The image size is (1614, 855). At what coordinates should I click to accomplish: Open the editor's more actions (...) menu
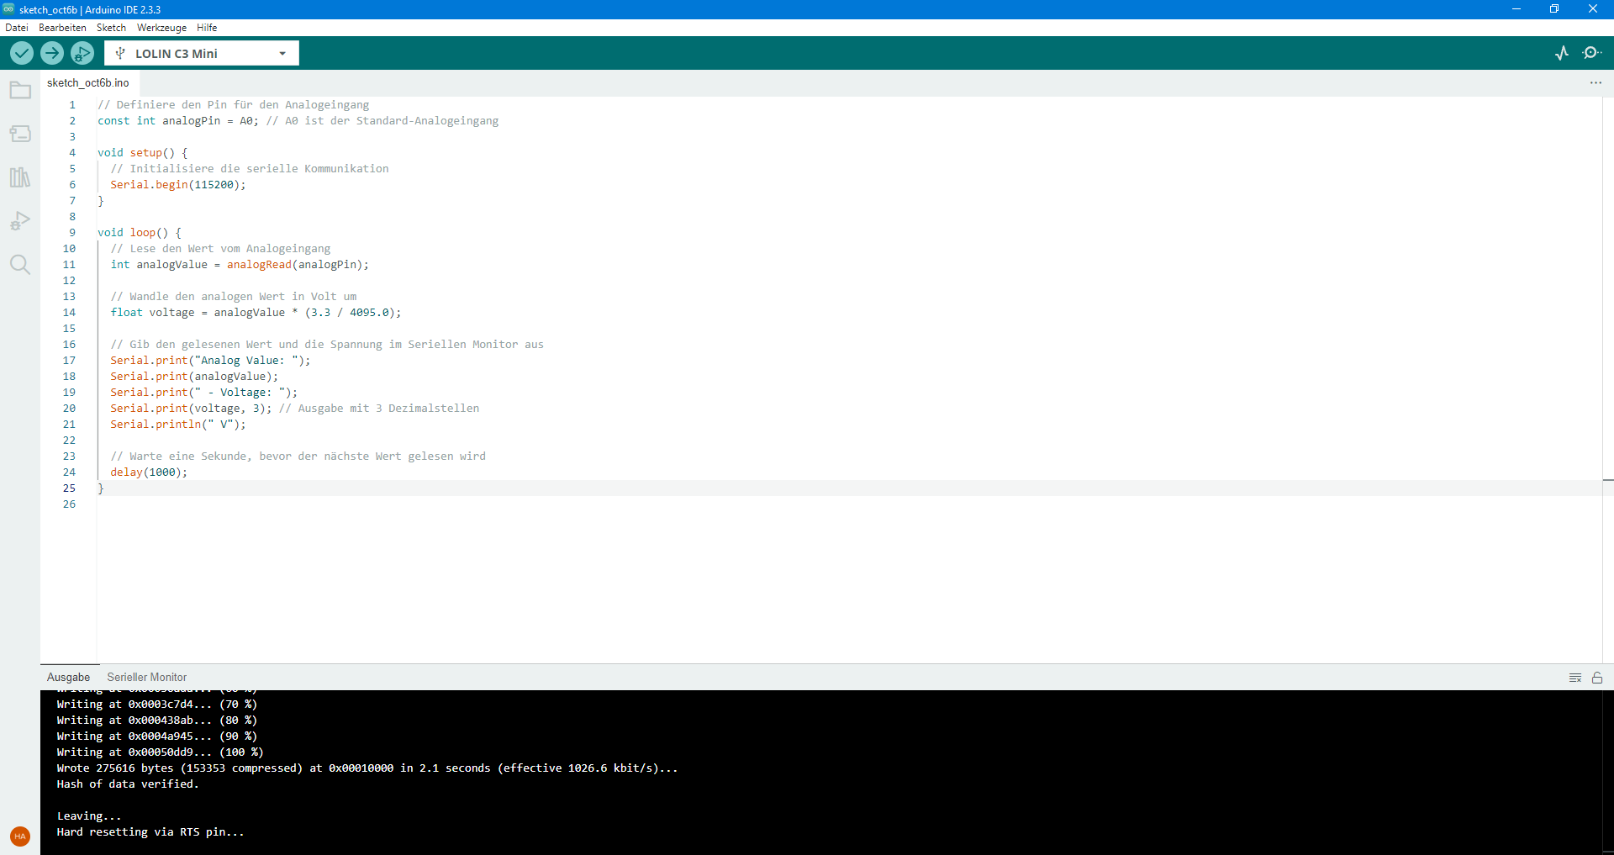[1596, 82]
